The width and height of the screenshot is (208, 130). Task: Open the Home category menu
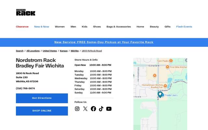click(140, 27)
